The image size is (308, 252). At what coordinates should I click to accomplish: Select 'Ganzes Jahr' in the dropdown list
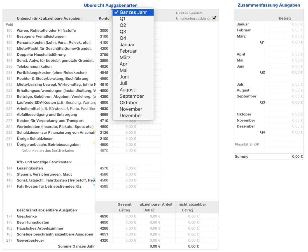133,12
